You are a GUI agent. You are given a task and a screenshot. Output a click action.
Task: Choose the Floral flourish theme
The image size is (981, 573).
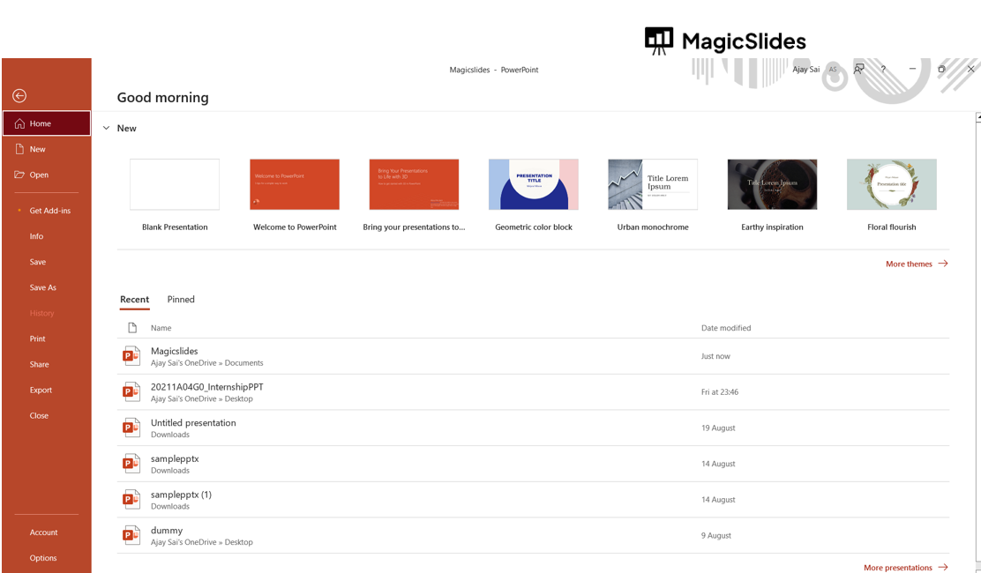(892, 184)
